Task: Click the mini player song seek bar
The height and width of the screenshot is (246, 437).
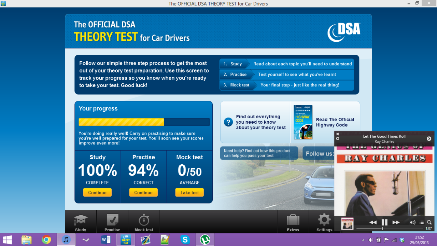Action: [x=390, y=229]
